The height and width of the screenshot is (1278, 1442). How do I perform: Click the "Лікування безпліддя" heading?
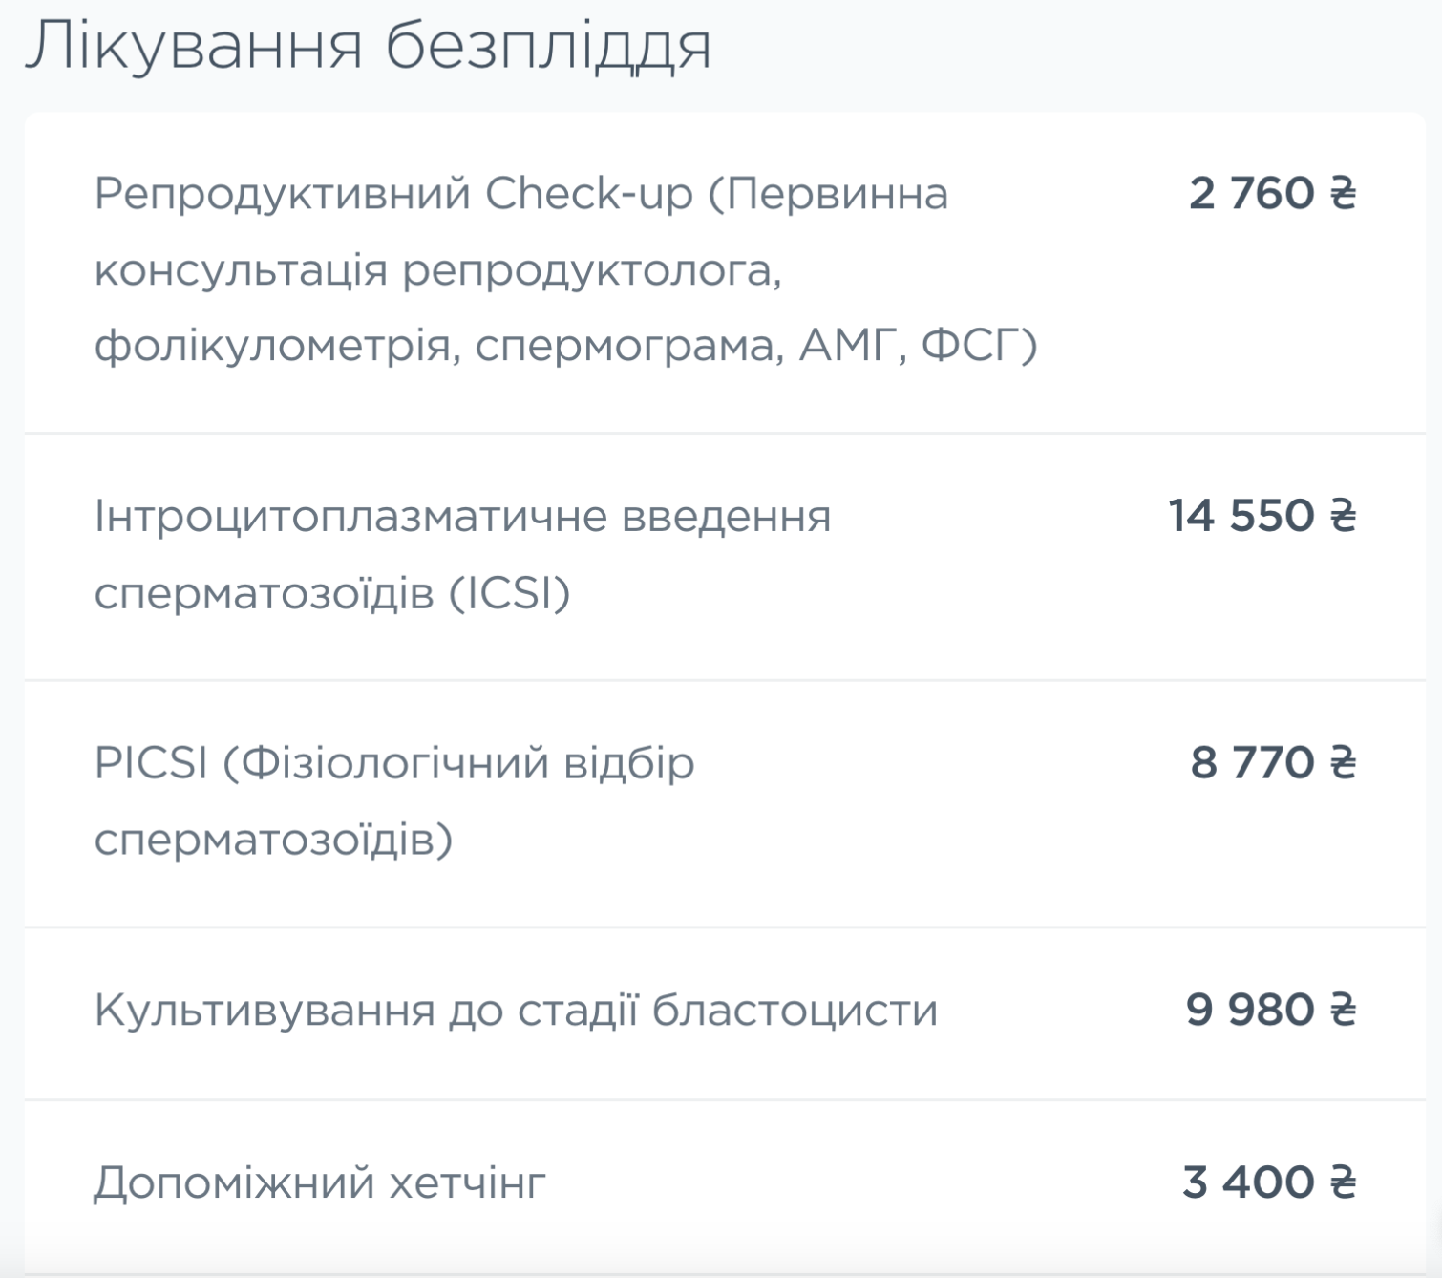[x=368, y=46]
